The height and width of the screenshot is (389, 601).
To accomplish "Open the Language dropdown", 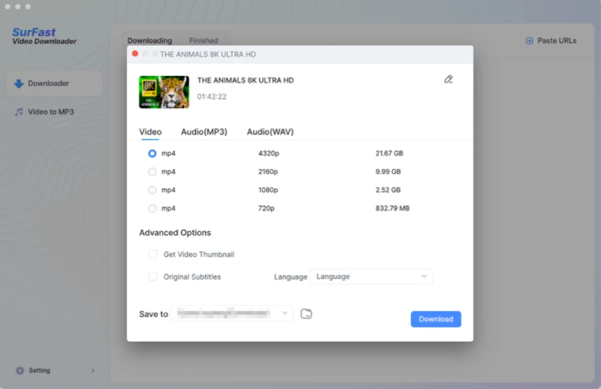I will 371,276.
